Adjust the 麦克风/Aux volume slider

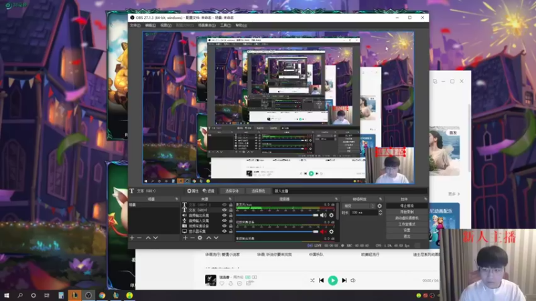click(277, 215)
